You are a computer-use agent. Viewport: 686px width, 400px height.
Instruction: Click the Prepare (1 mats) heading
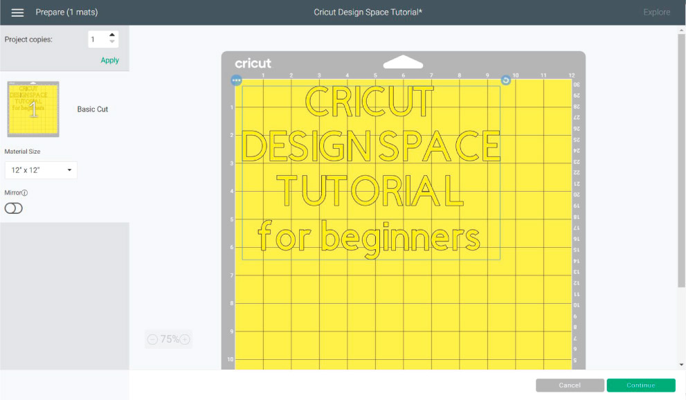pyautogui.click(x=66, y=12)
